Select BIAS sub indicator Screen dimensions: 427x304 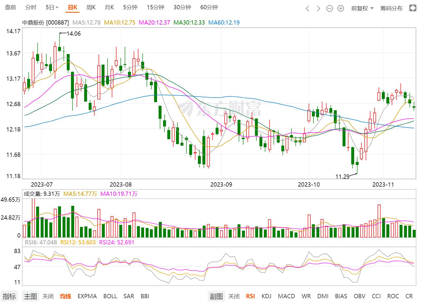pyautogui.click(x=341, y=296)
